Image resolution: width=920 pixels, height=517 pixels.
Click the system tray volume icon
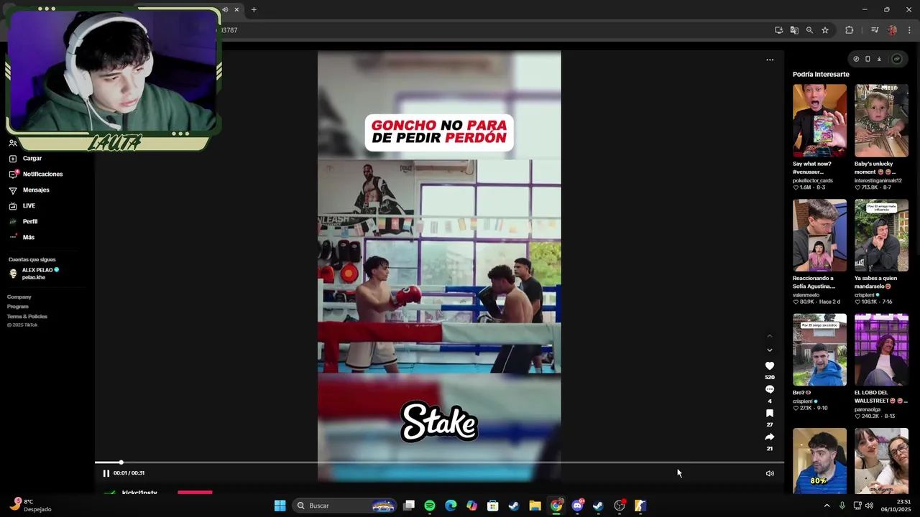click(x=870, y=506)
